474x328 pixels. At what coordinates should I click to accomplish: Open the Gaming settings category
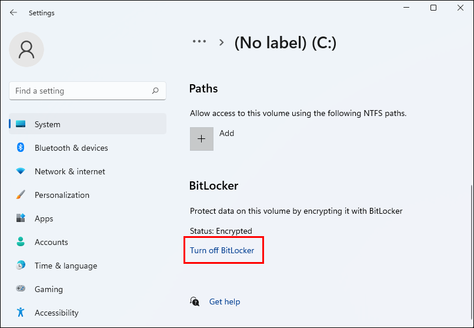[x=49, y=289]
